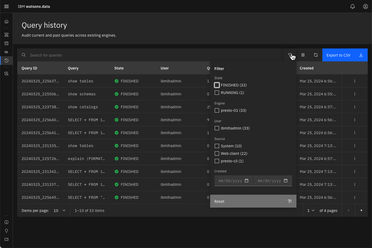
Task: Open calendar for the end date field
Action: pos(286,181)
